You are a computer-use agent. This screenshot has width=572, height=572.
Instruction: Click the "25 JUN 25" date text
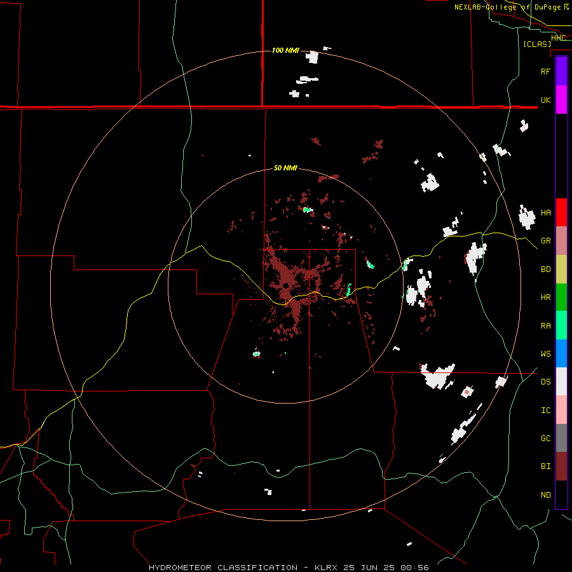[369, 568]
